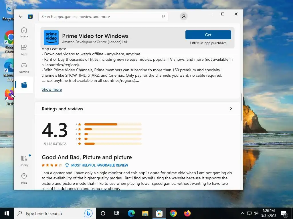Screen dimensions: 293x219
Task: Click the search magnifier icon in Store search box
Action: tap(163, 16)
